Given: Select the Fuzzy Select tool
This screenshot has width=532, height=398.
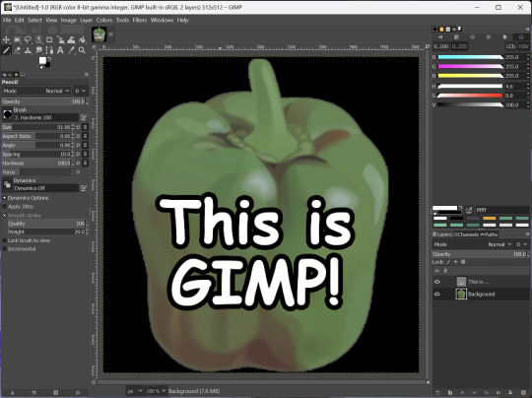Looking at the screenshot, I should tap(38, 39).
